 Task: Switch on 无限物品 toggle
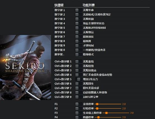pos(79,32)
